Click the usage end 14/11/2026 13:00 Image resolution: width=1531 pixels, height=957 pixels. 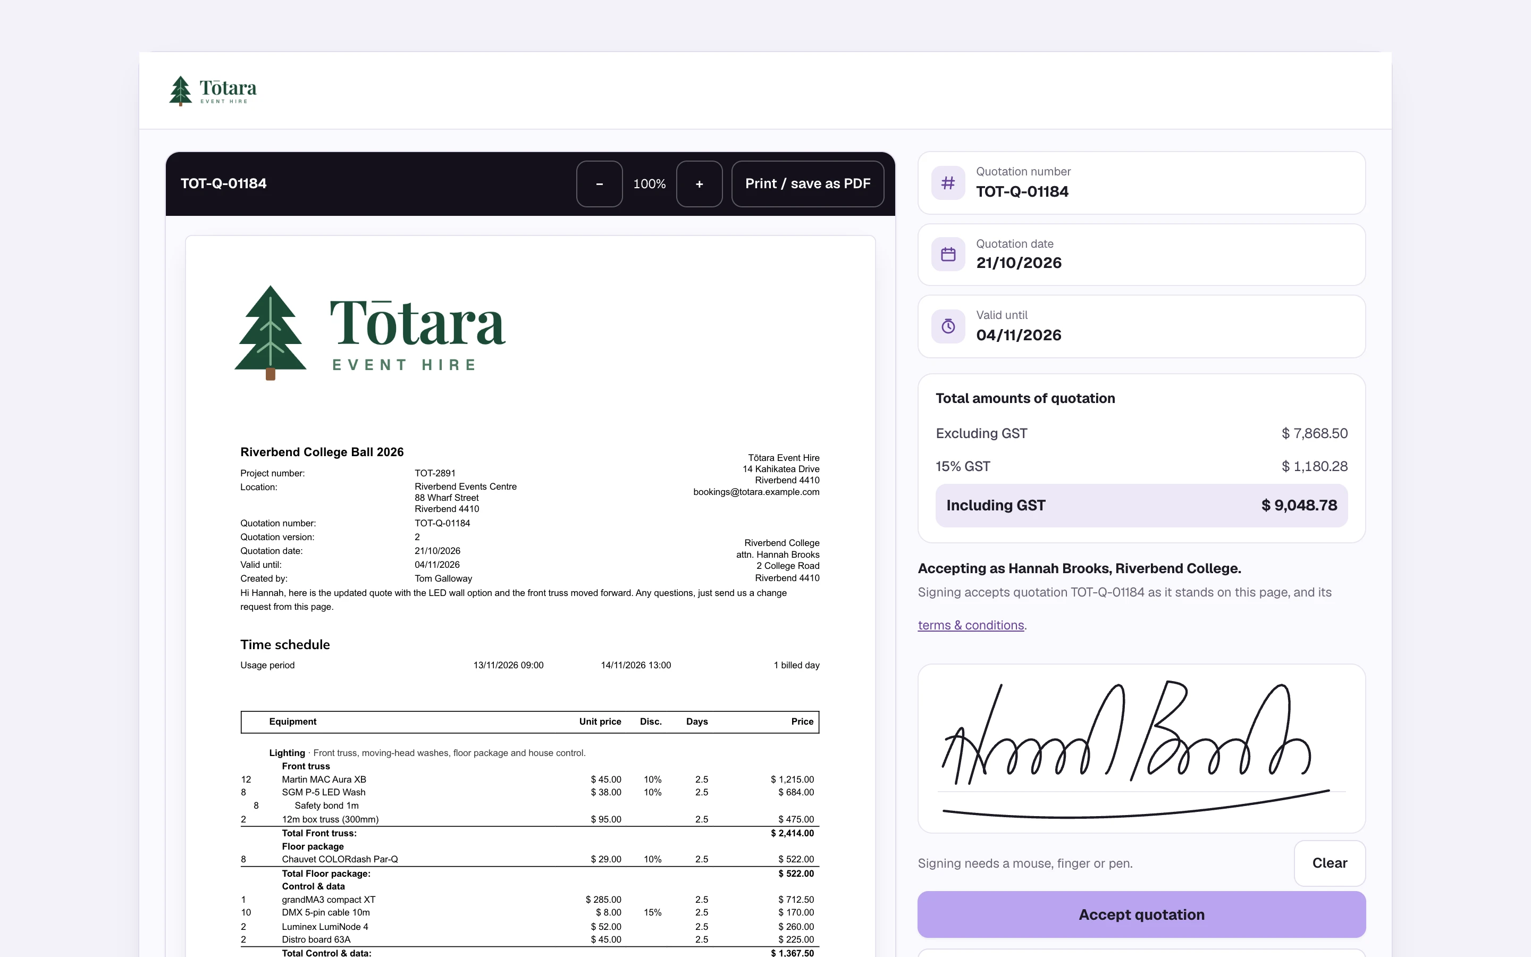click(635, 665)
